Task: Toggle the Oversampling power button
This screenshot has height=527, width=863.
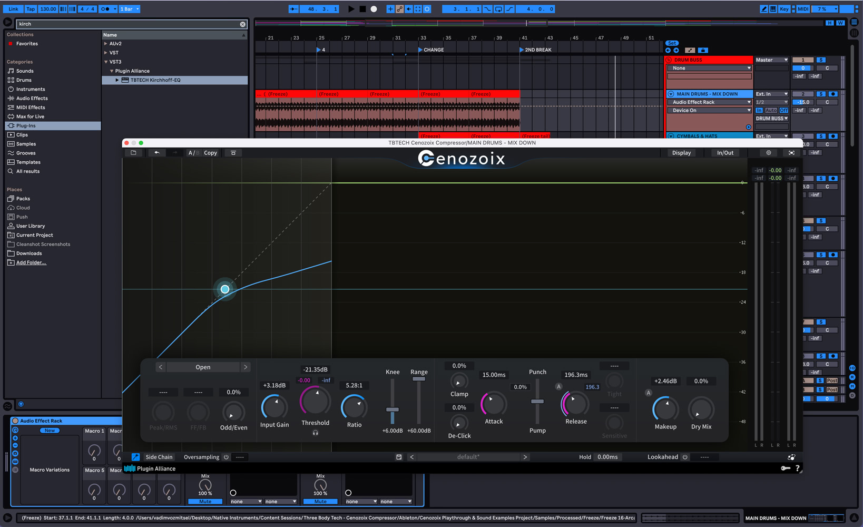Action: (x=226, y=457)
